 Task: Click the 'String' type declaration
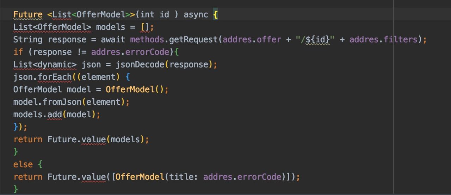click(28, 40)
